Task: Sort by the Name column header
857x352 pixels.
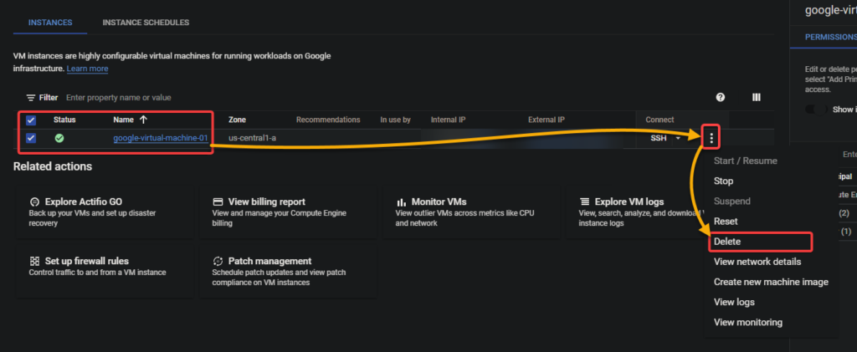Action: click(129, 120)
